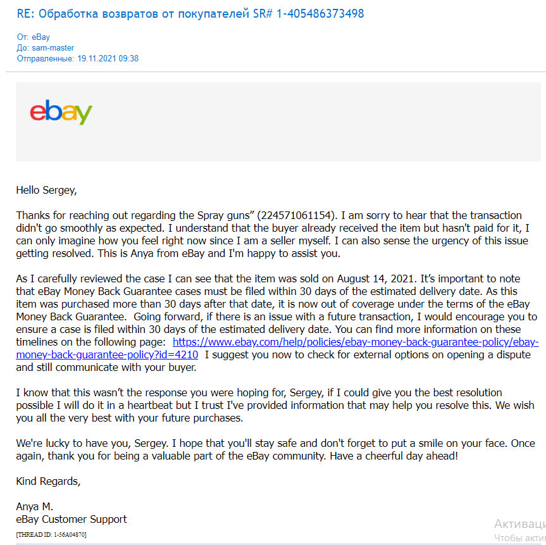Click the Anya M. signature name
This screenshot has height=545, width=546.
click(34, 506)
